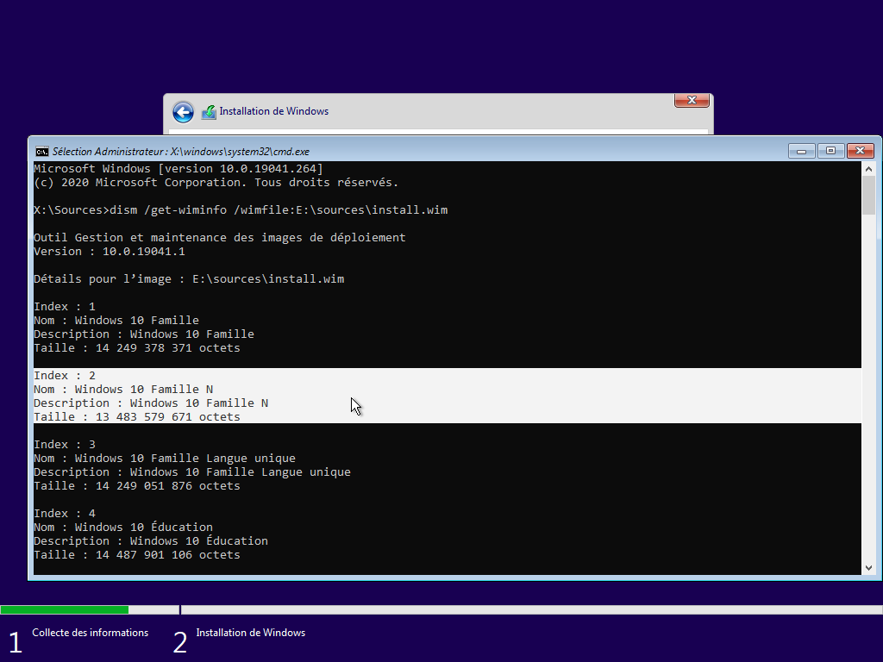Image resolution: width=883 pixels, height=662 pixels.
Task: Click the "Collecte des informations" step label
Action: (90, 633)
